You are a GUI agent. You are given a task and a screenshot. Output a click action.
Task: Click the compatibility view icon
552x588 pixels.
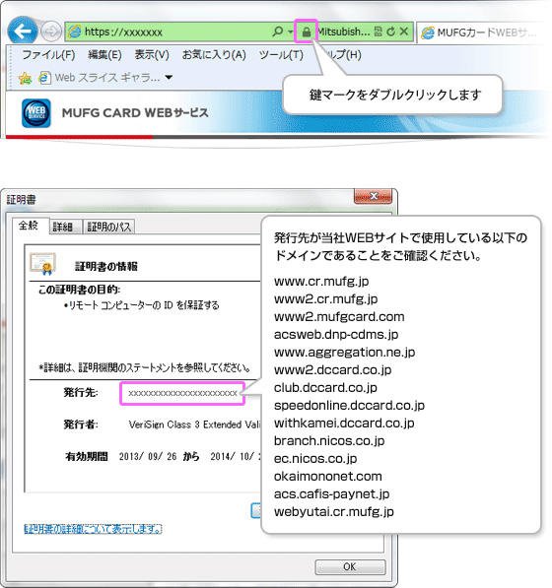379,32
